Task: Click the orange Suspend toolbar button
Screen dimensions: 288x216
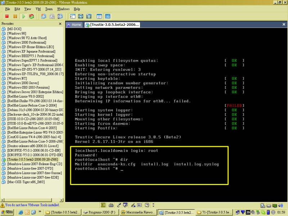Action: coord(15,16)
